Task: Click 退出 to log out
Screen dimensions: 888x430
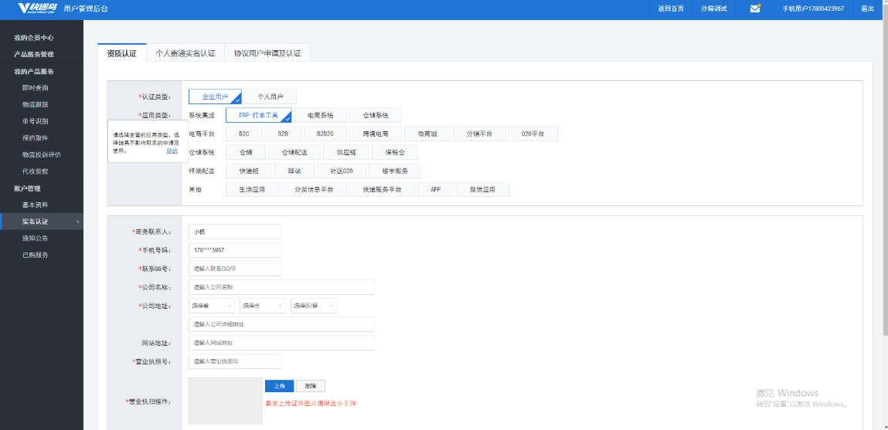Action: coord(867,8)
